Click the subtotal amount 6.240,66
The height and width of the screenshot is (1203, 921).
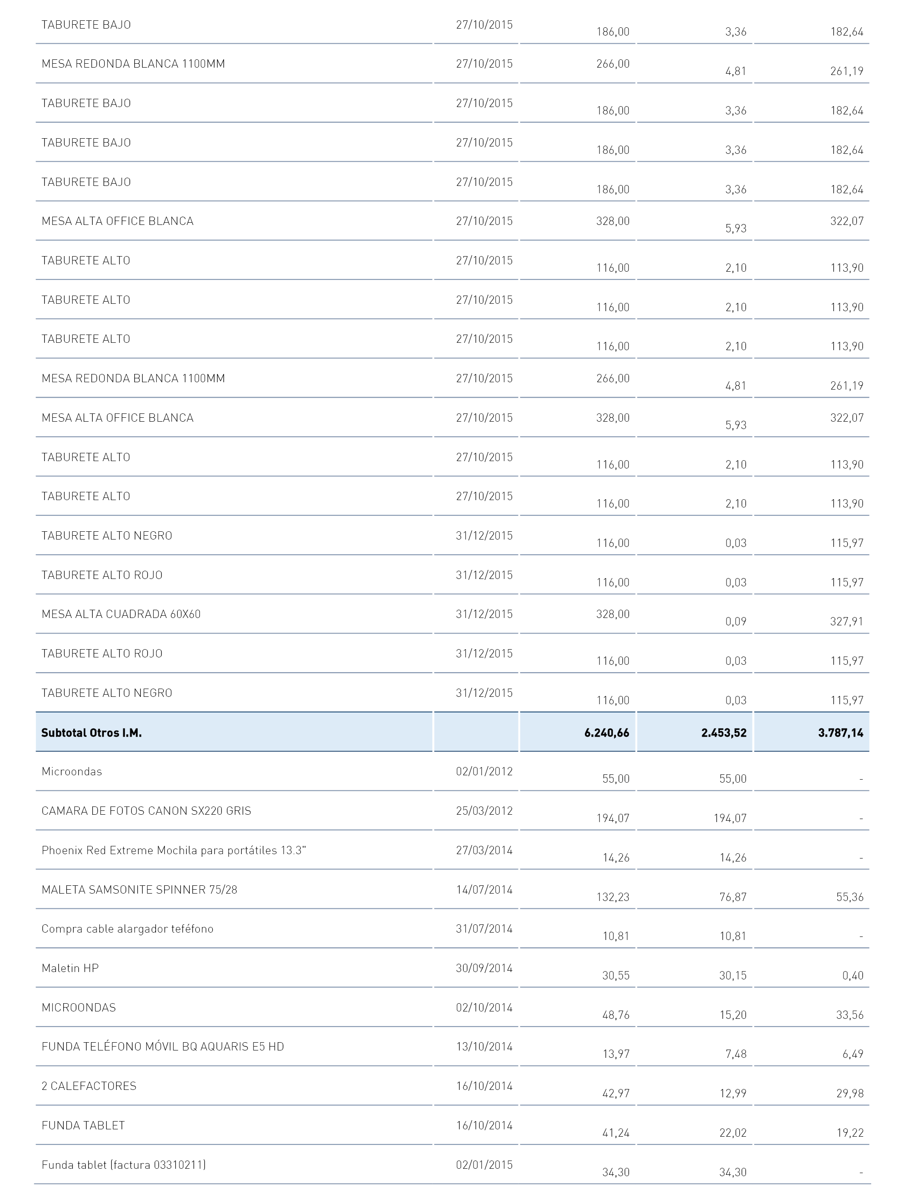(607, 732)
